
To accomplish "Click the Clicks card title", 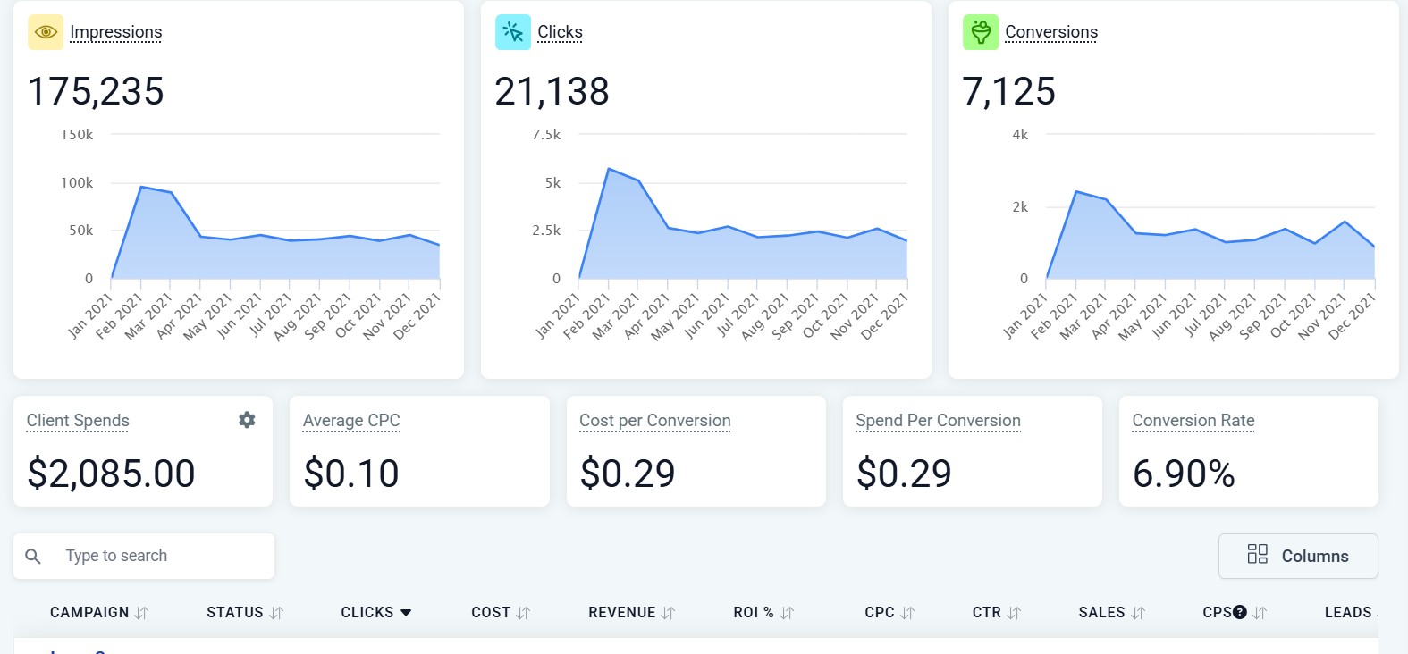I will pos(560,32).
